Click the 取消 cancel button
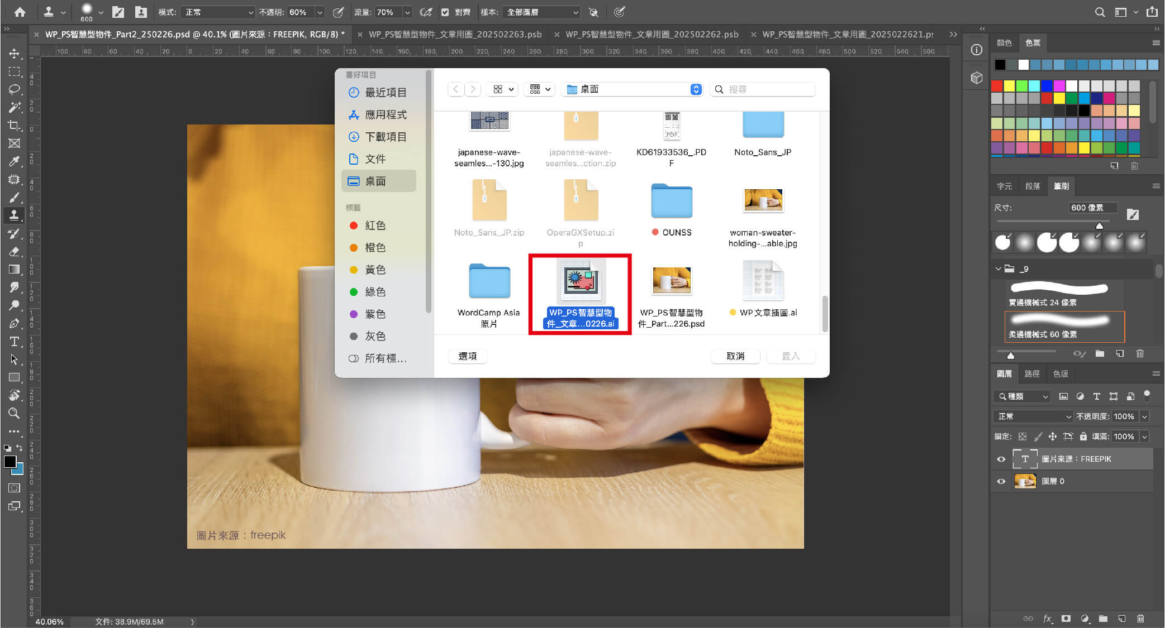Viewport: 1165px width, 628px height. tap(735, 356)
